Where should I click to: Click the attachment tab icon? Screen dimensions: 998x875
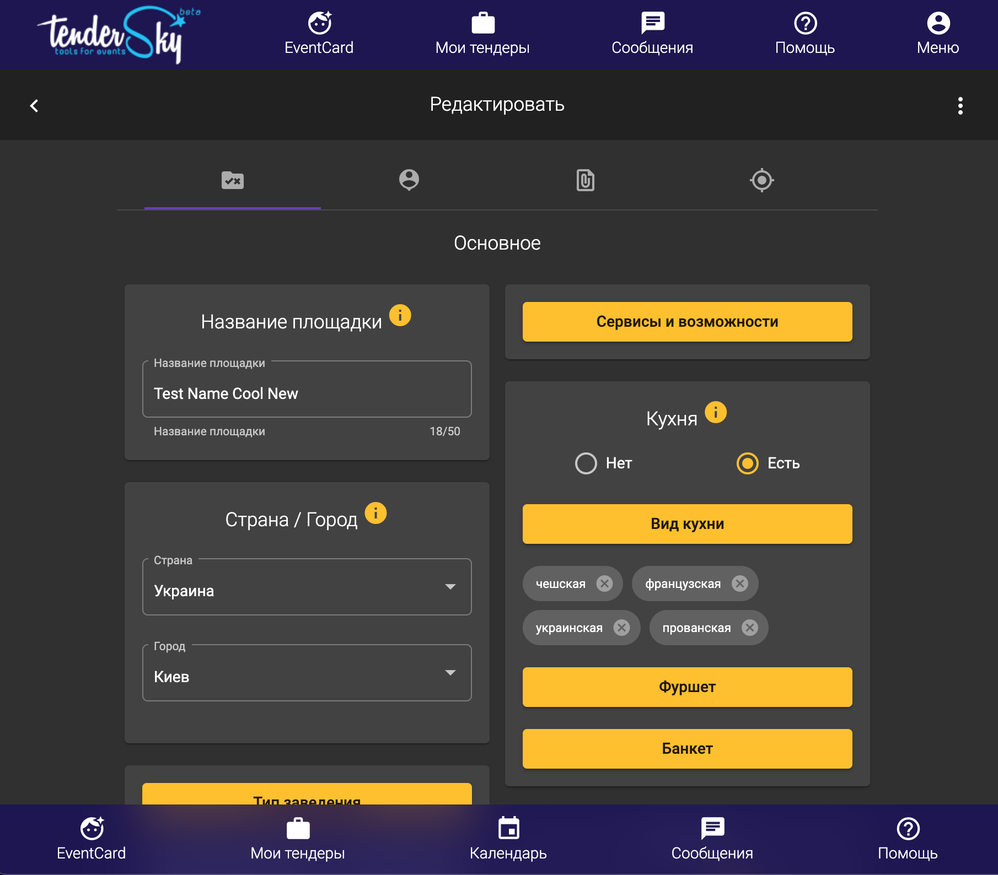[585, 180]
